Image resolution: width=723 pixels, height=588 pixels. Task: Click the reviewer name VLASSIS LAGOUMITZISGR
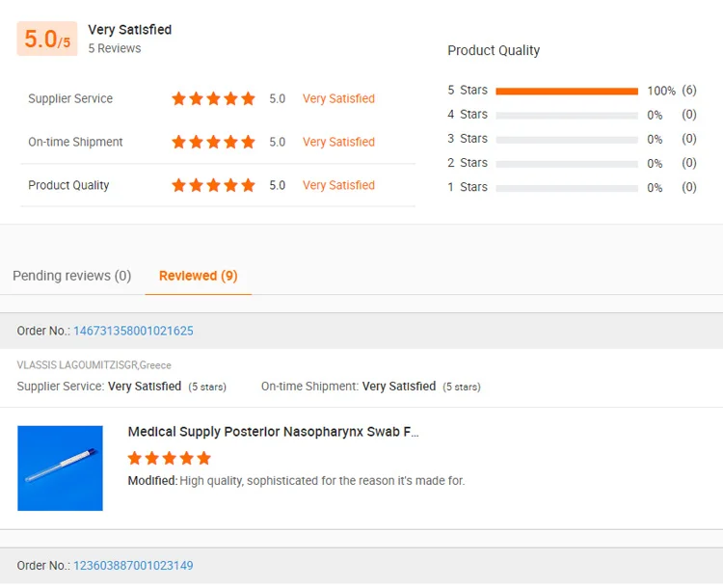pyautogui.click(x=77, y=365)
